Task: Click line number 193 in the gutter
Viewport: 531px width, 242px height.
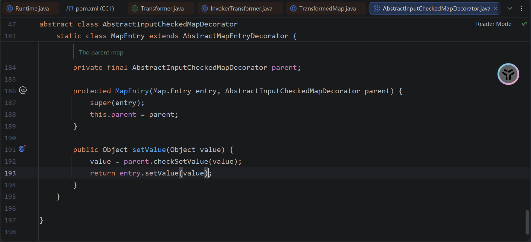Action: pyautogui.click(x=10, y=173)
